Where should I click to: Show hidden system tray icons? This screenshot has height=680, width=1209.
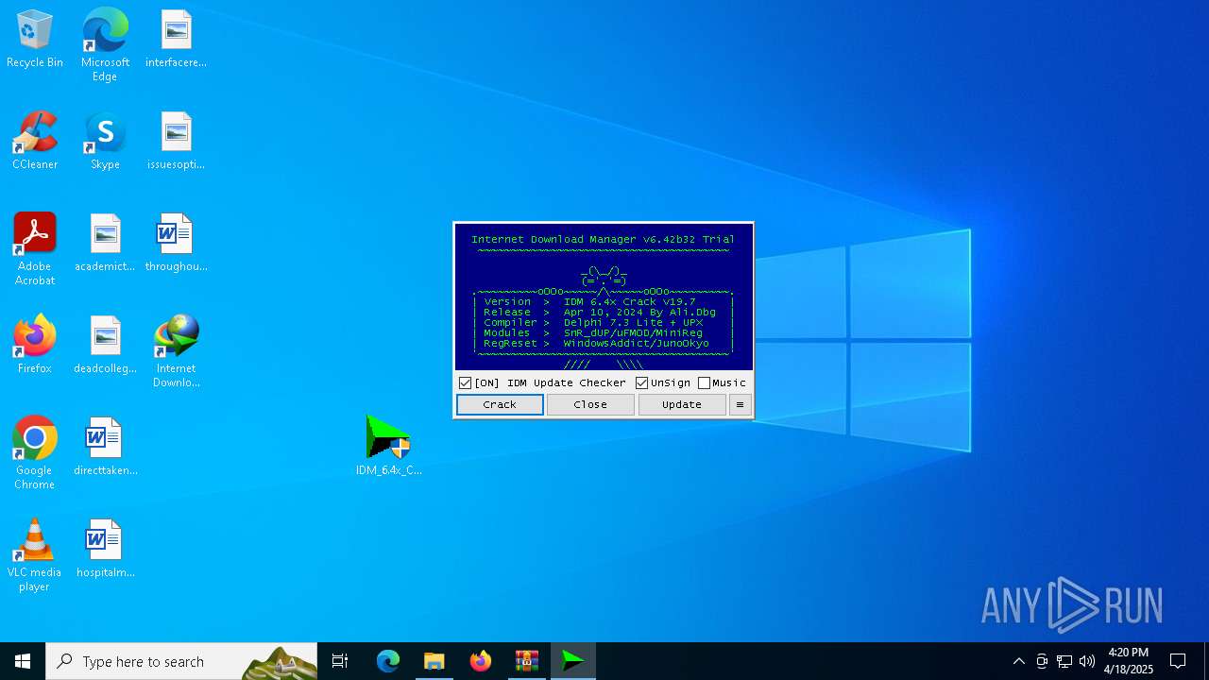(x=1018, y=661)
